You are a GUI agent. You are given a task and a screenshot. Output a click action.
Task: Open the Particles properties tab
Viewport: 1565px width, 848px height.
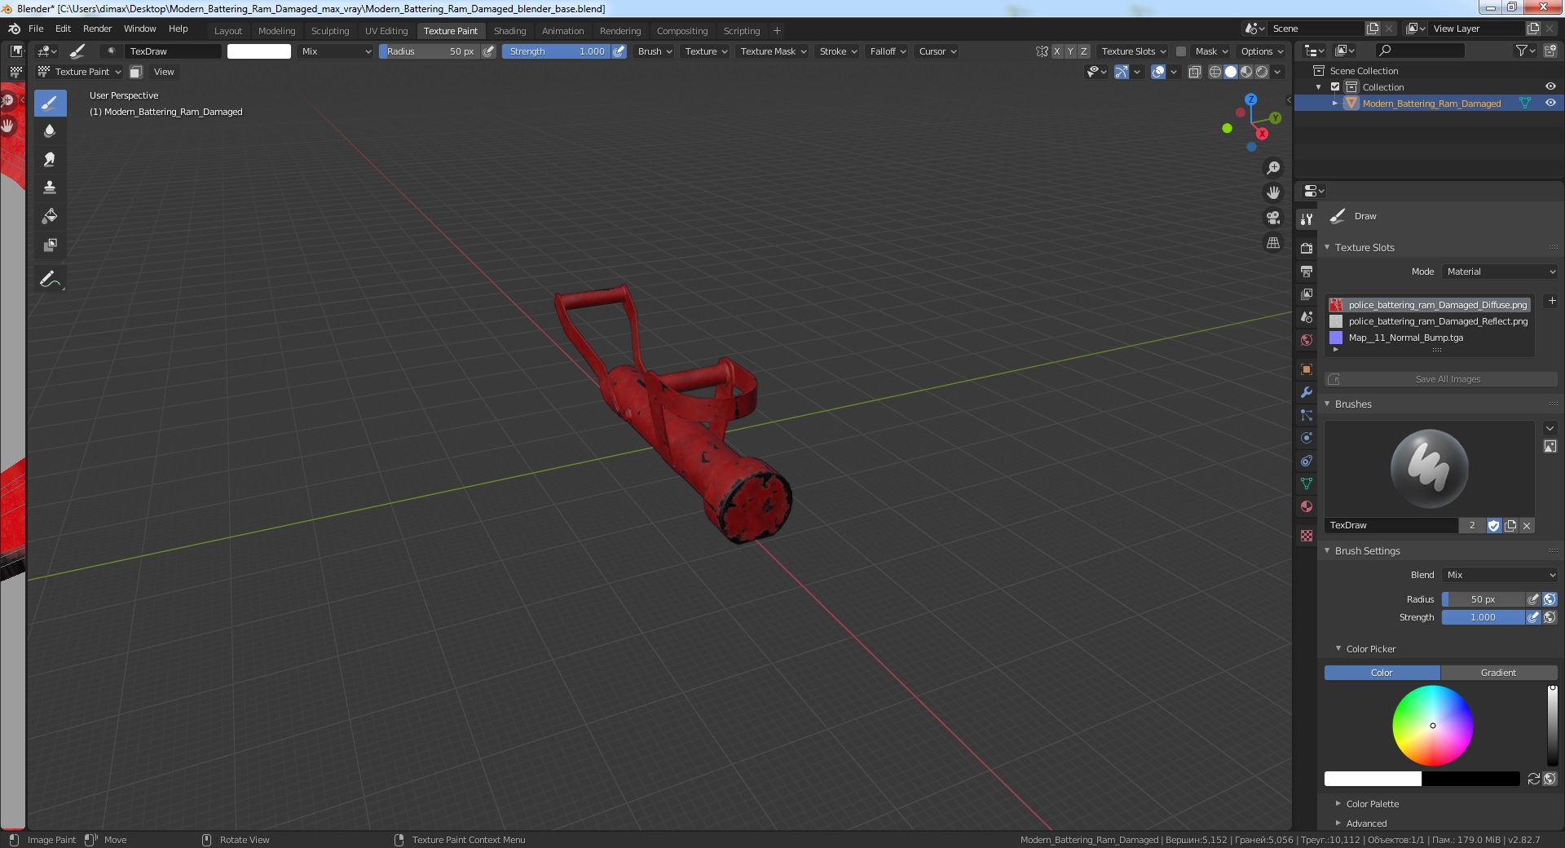point(1307,415)
